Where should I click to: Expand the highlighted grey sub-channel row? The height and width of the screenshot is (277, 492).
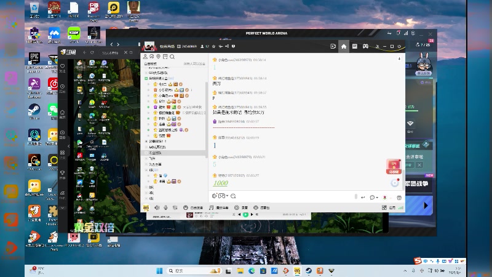(146, 153)
